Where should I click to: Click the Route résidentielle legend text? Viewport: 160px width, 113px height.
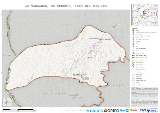pyautogui.click(x=140, y=68)
